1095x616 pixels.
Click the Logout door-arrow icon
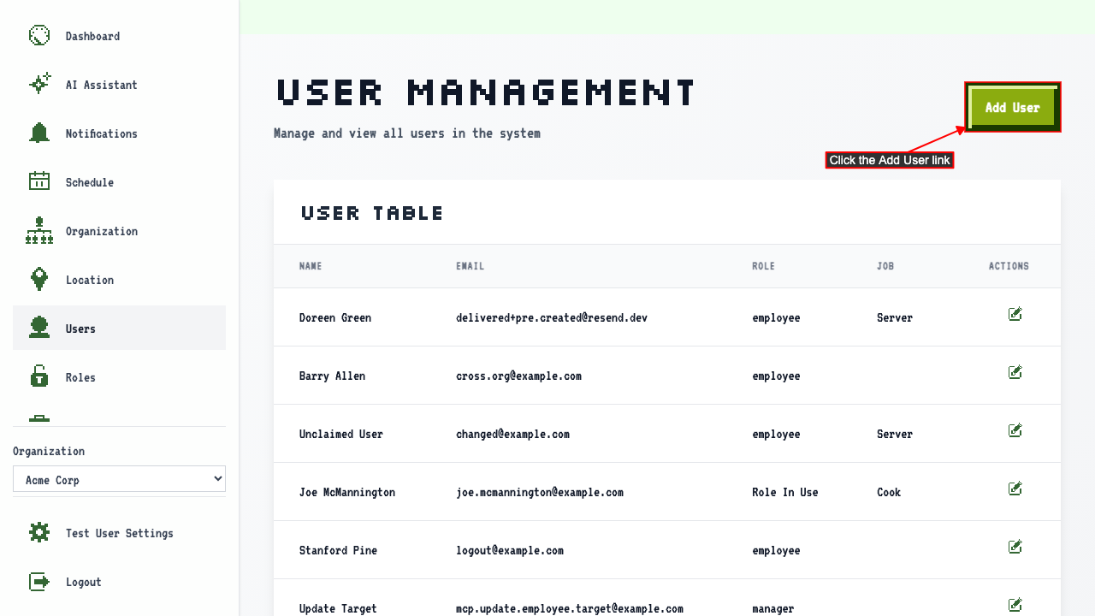(x=39, y=582)
